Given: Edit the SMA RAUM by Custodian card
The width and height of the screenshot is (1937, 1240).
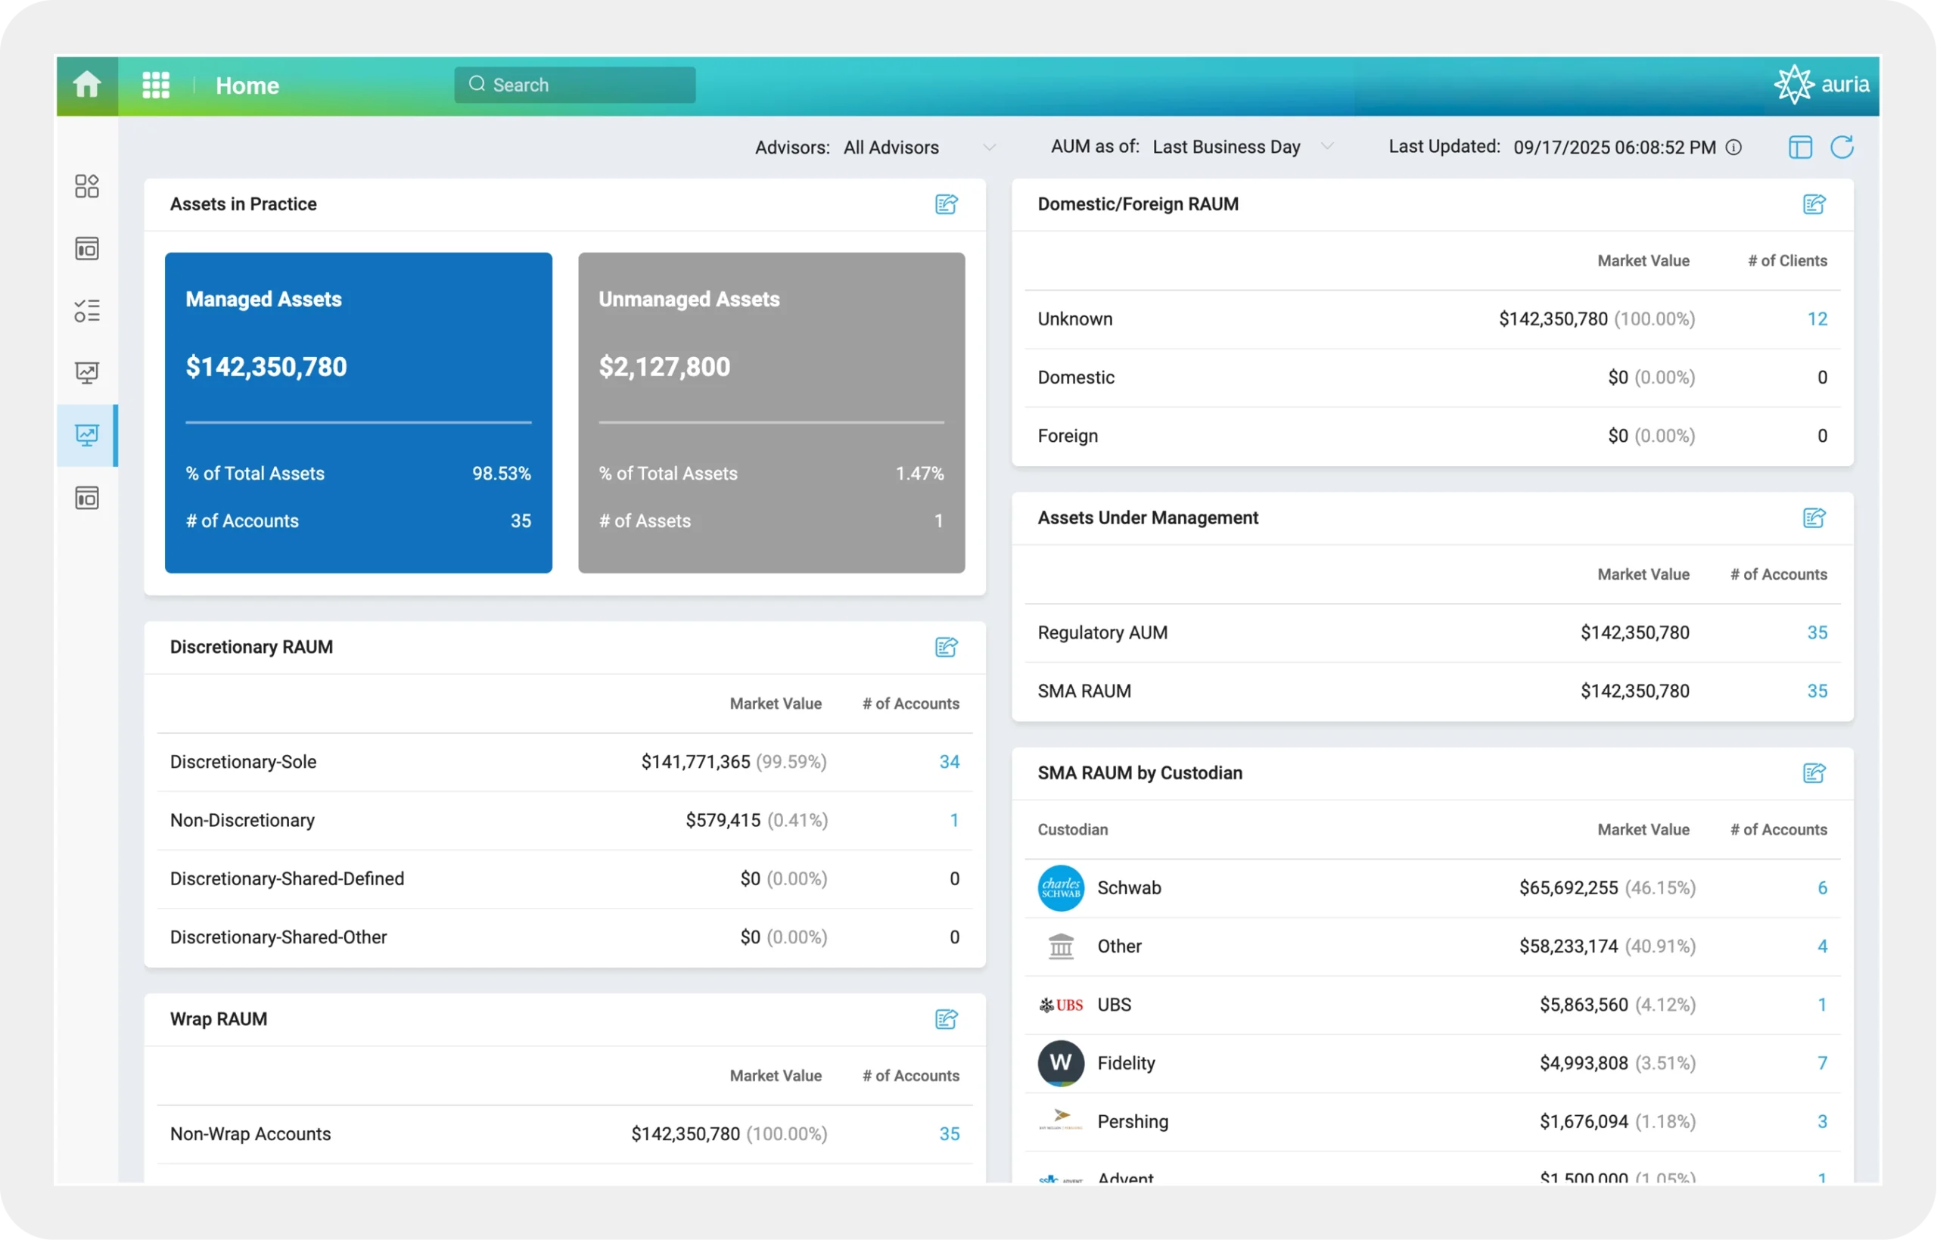Looking at the screenshot, I should [1814, 772].
